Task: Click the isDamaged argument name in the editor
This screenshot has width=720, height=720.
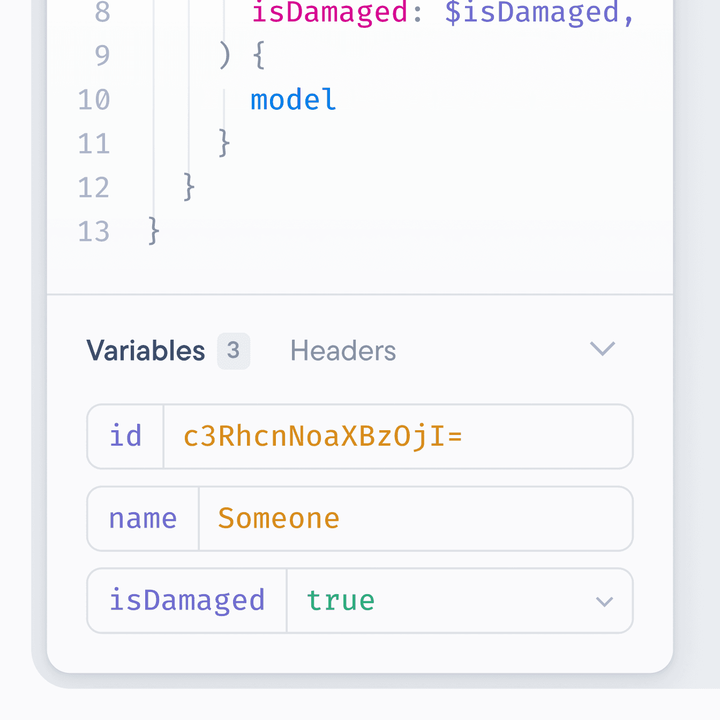Action: point(329,13)
